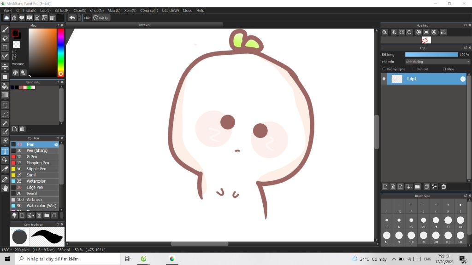Viewport: 472px width, 265px height.
Task: Click Đặt lại reset button
Action: point(101,18)
